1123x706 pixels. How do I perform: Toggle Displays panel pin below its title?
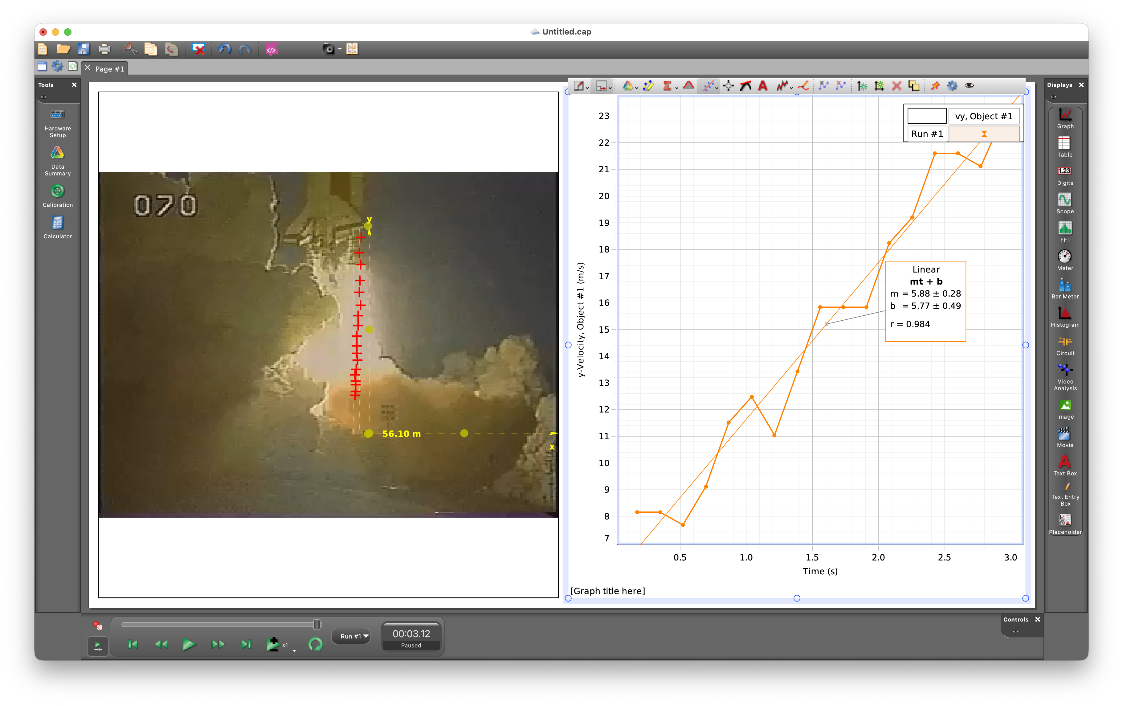(x=1054, y=97)
